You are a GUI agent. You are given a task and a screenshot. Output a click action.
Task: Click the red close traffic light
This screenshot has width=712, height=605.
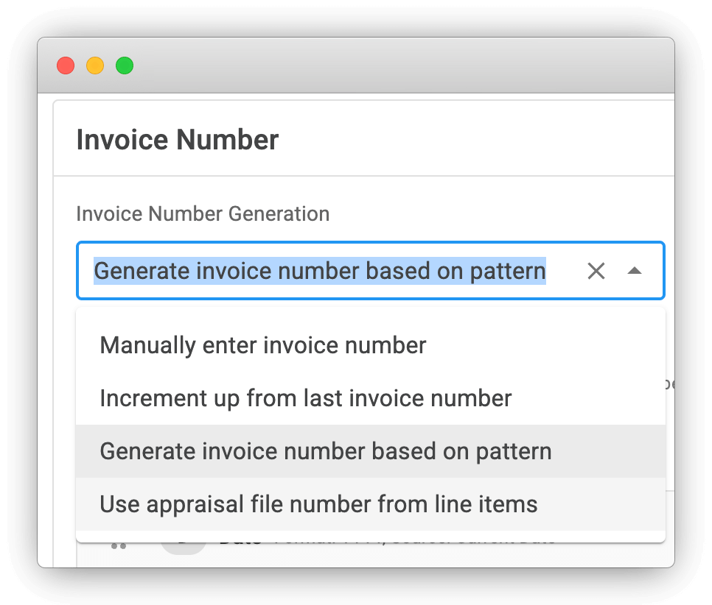tap(65, 65)
